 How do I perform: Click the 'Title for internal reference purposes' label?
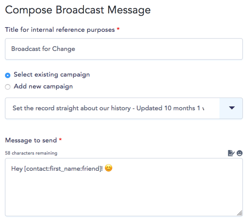tap(60, 30)
